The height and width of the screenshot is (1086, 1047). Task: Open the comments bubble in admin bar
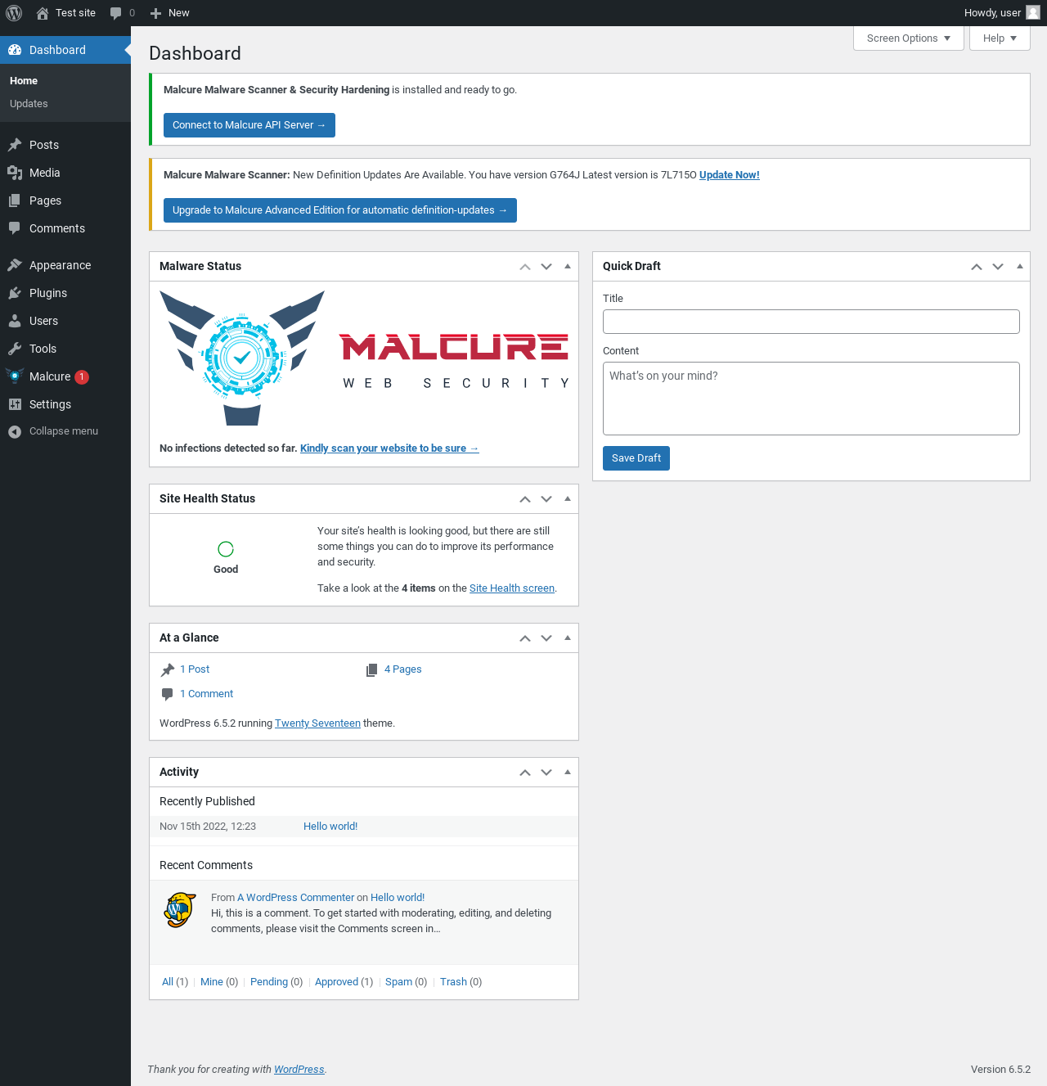click(x=116, y=13)
